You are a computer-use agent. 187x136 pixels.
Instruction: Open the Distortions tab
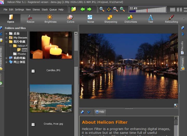coord(131,19)
